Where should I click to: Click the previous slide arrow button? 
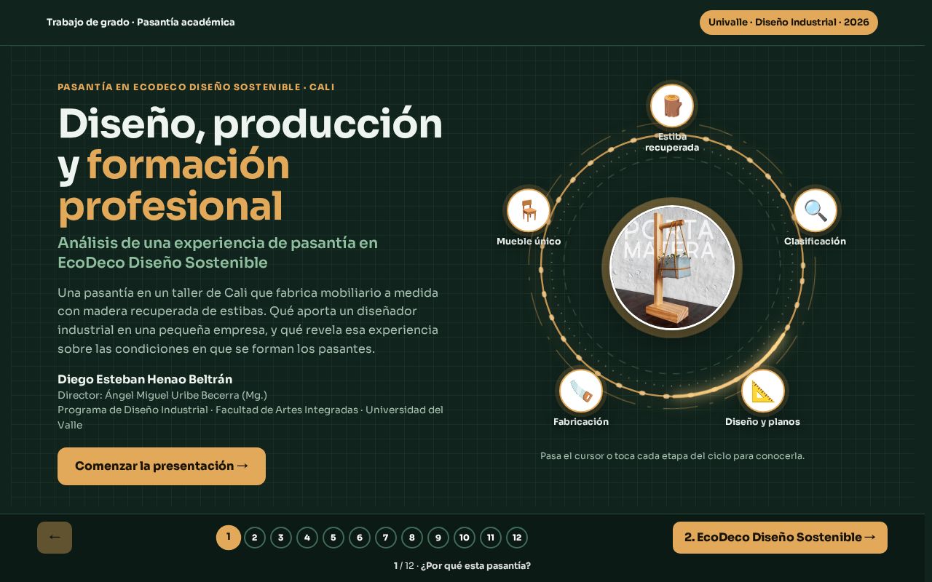pos(55,538)
